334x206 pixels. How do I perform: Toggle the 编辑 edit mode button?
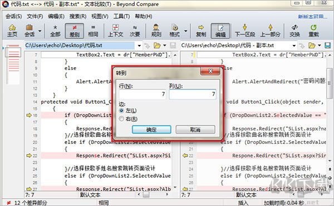pos(220,31)
